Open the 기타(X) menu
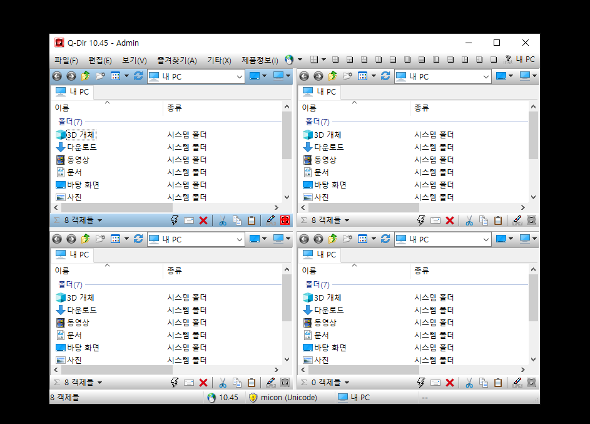This screenshot has height=424, width=590. pyautogui.click(x=219, y=60)
